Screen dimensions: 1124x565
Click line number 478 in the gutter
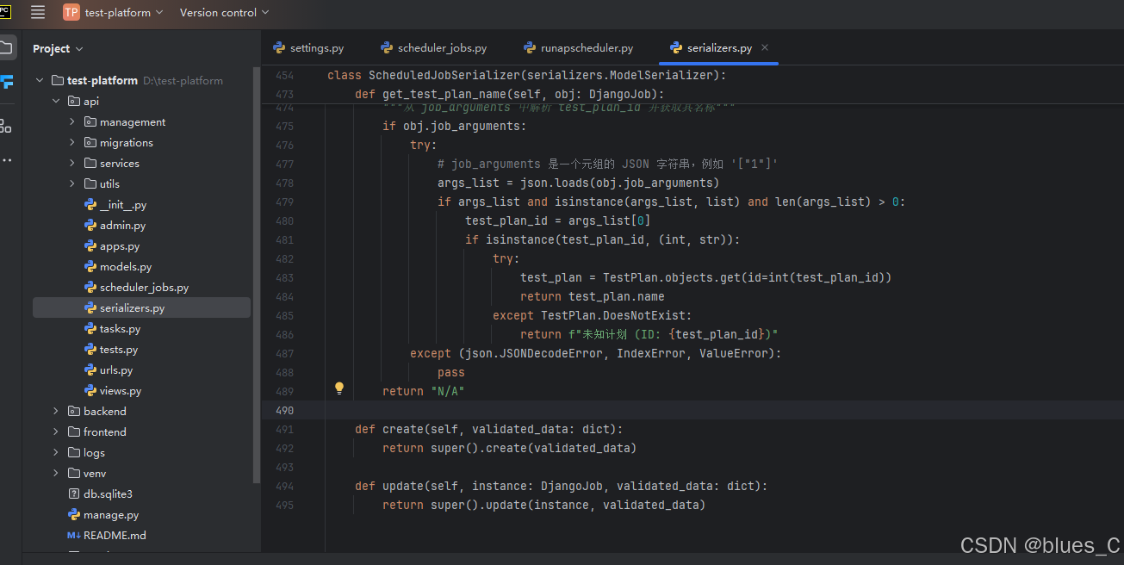click(x=284, y=183)
